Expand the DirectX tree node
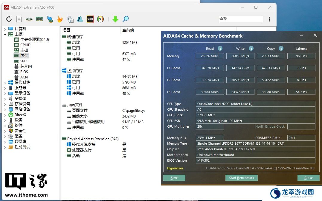This screenshot has height=201, width=322. coord(5,115)
